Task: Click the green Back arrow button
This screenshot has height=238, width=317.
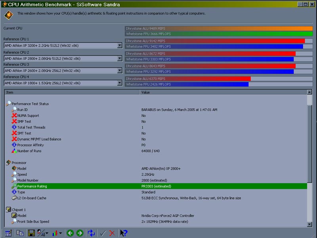Action: pos(70,233)
